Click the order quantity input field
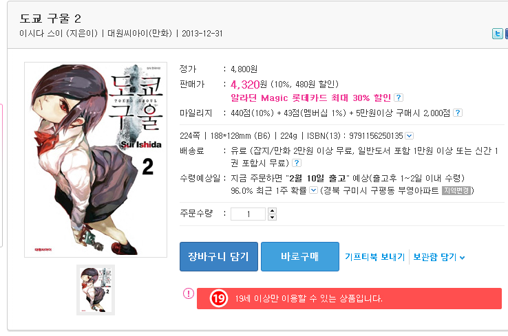 pyautogui.click(x=248, y=214)
